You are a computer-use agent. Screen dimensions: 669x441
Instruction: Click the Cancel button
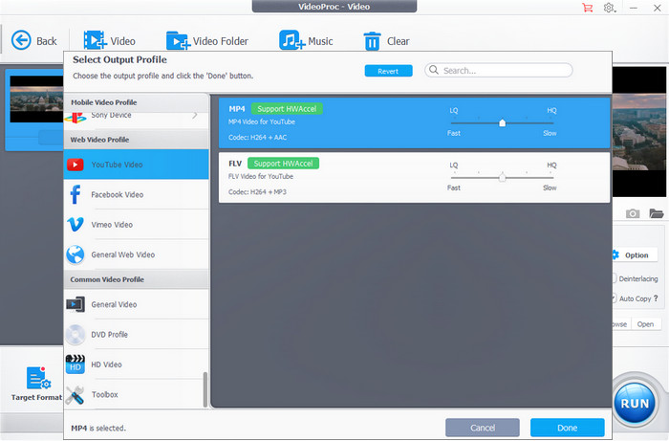[483, 428]
